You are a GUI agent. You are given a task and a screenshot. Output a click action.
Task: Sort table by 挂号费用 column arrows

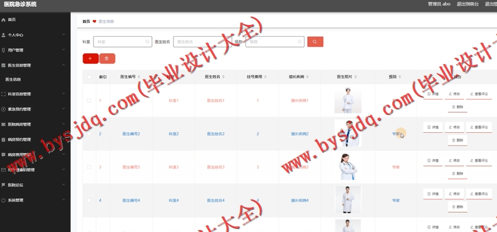pyautogui.click(x=265, y=77)
